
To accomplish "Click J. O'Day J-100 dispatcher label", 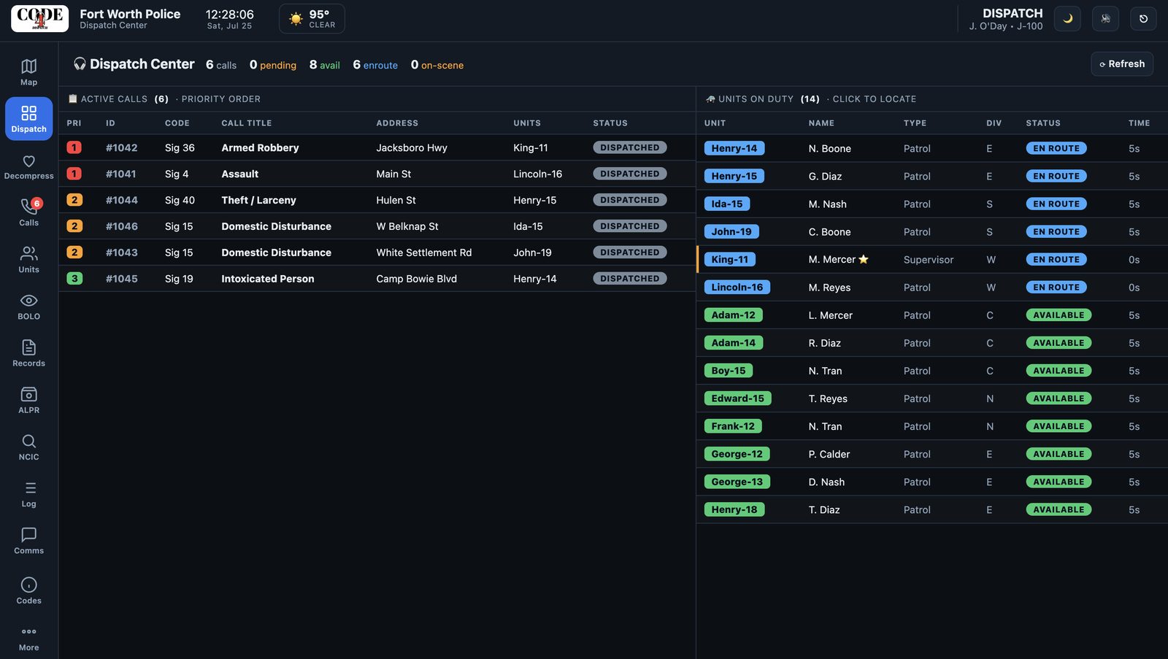I will point(1006,26).
